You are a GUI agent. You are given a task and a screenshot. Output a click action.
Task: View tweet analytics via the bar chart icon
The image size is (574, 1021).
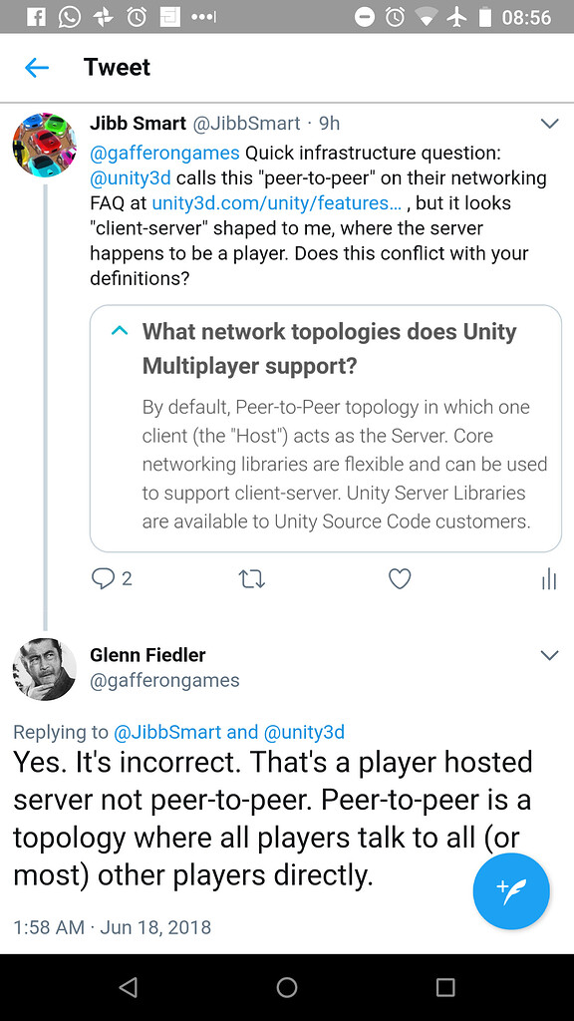(x=548, y=578)
